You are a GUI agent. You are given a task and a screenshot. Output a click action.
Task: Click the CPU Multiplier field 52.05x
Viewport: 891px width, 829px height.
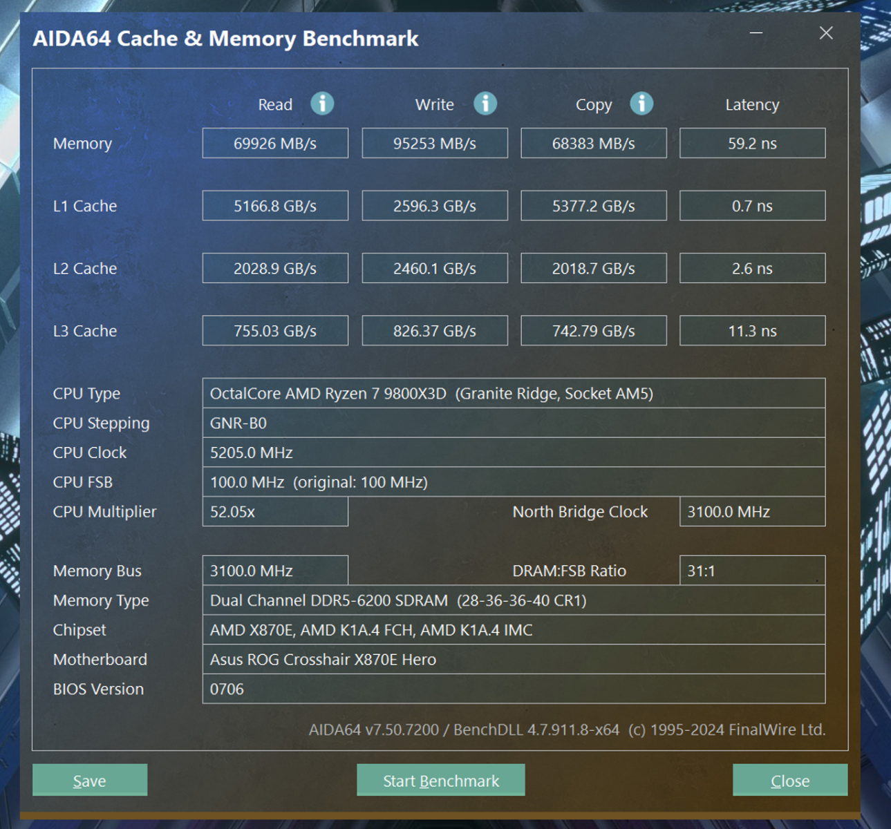[275, 512]
